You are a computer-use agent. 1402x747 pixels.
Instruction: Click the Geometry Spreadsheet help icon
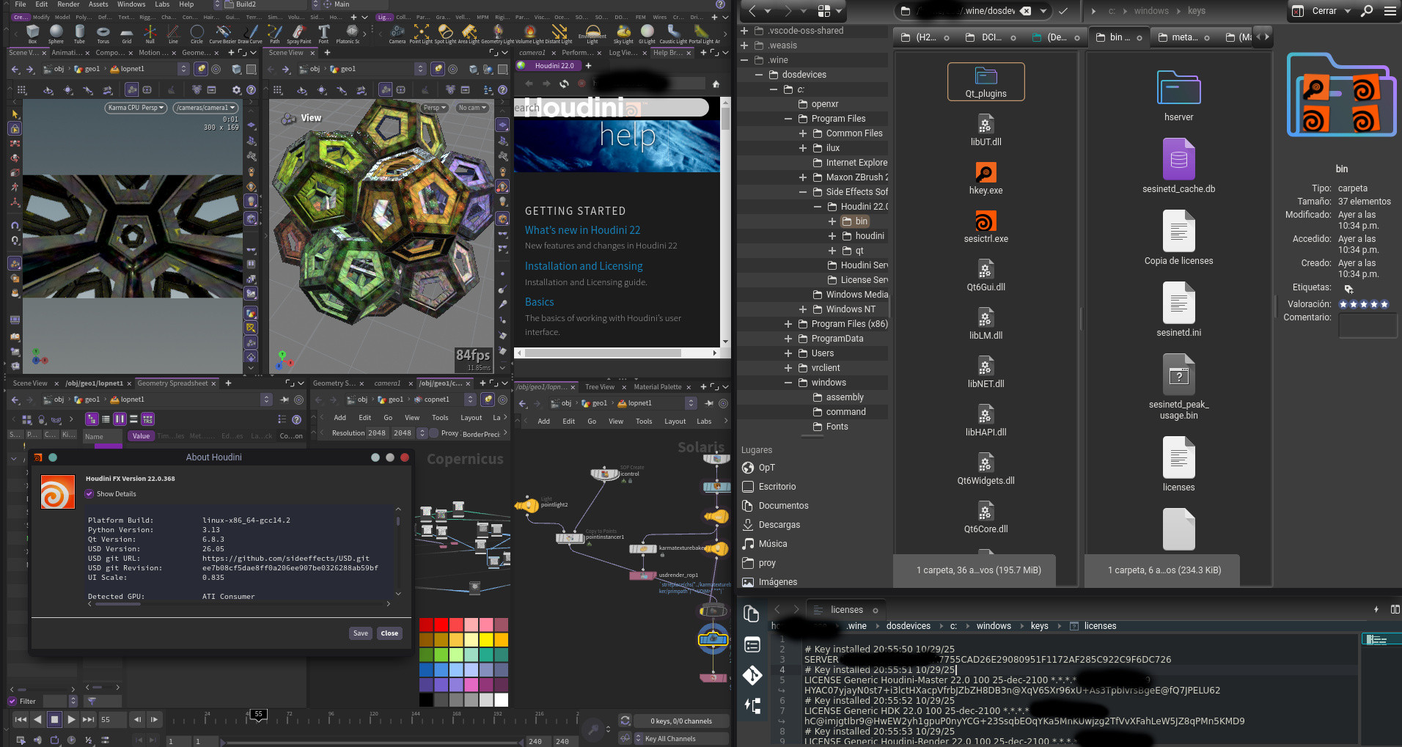click(x=296, y=419)
